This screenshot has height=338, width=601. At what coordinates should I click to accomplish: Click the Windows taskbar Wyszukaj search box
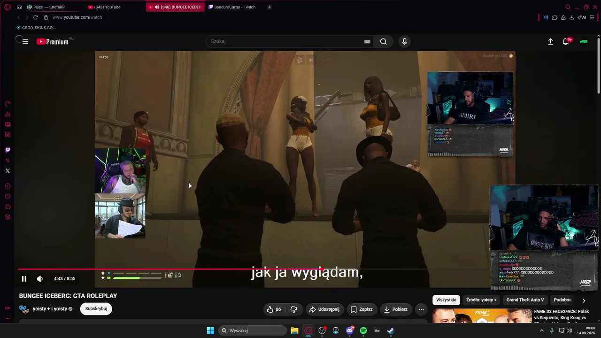[x=253, y=330]
